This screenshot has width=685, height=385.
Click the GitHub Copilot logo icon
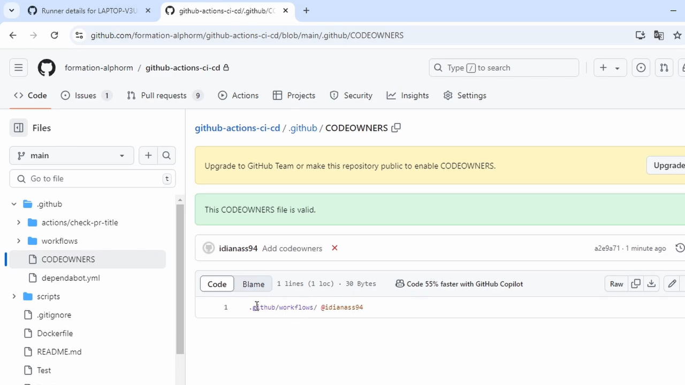pos(400,284)
